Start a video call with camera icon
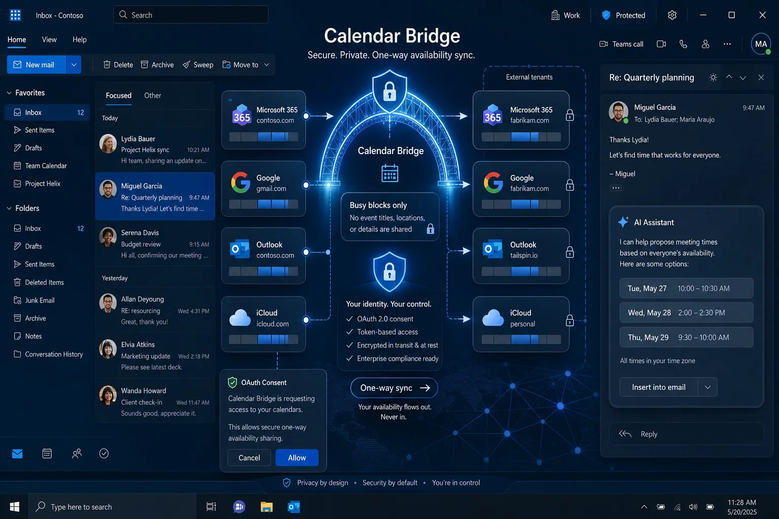This screenshot has width=779, height=519. coord(661,44)
